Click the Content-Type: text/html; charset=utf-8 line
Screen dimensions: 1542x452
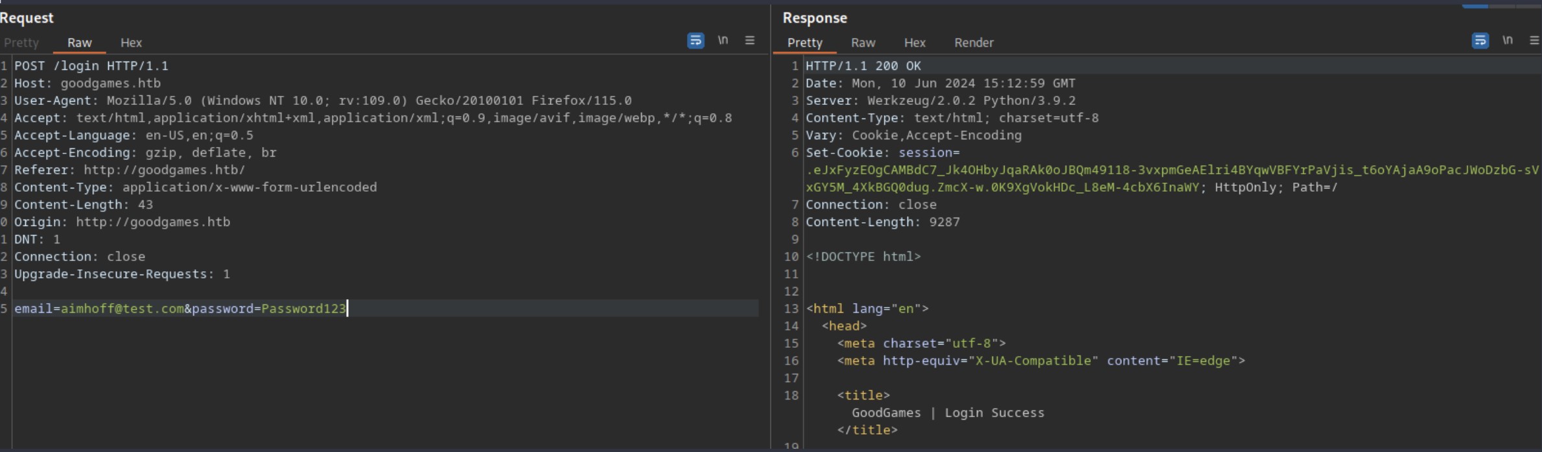click(x=952, y=119)
